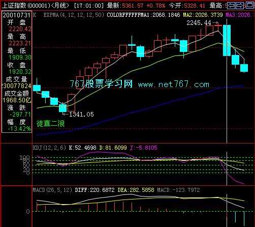Click the <月线> period label
This screenshot has width=255, height=227.
pos(60,6)
